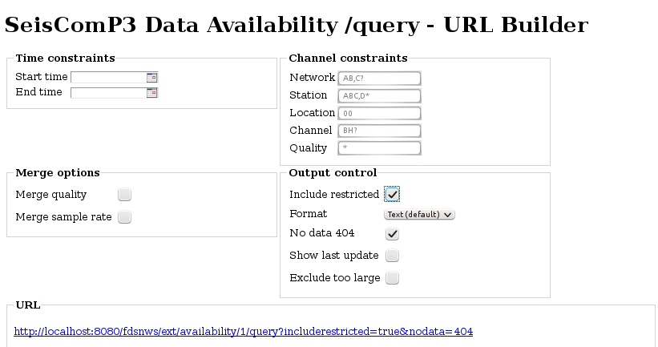Image resolution: width=658 pixels, height=347 pixels.
Task: Click into the Channel input field
Action: pyautogui.click(x=379, y=131)
